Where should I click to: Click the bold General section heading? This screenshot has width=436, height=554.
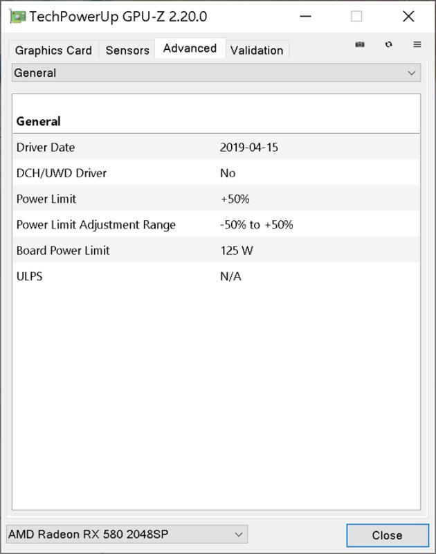pyautogui.click(x=39, y=121)
